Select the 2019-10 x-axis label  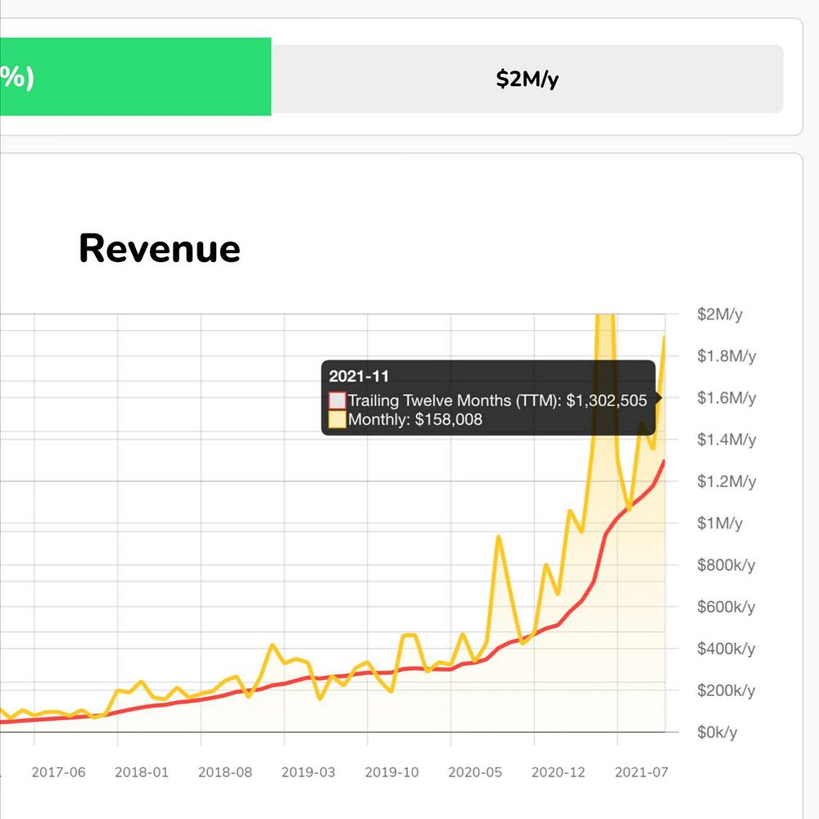click(x=392, y=772)
